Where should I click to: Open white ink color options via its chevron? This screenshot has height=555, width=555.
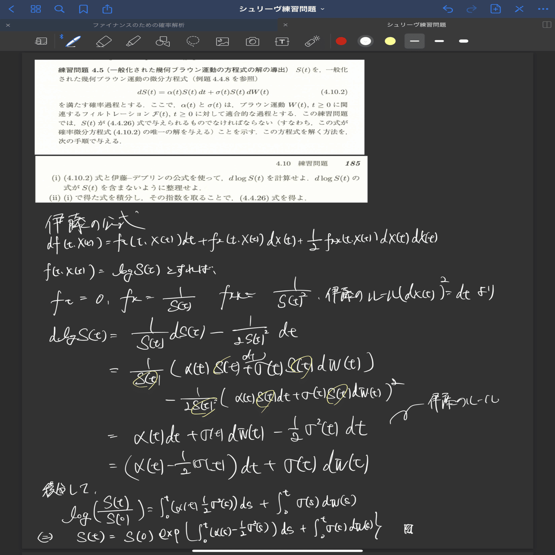click(366, 41)
